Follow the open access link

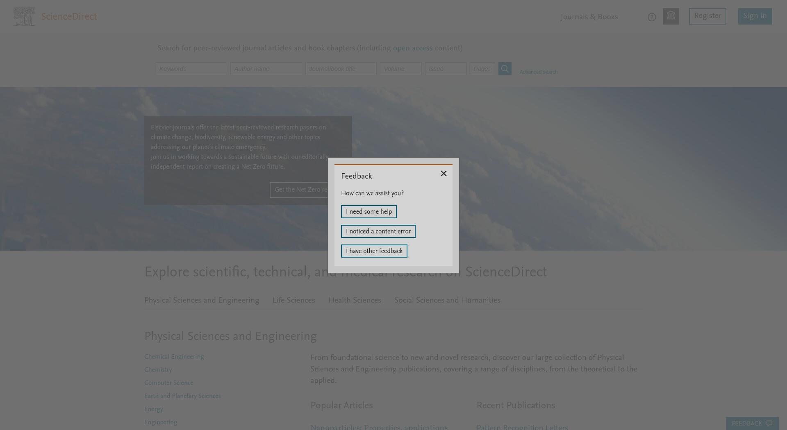(413, 48)
